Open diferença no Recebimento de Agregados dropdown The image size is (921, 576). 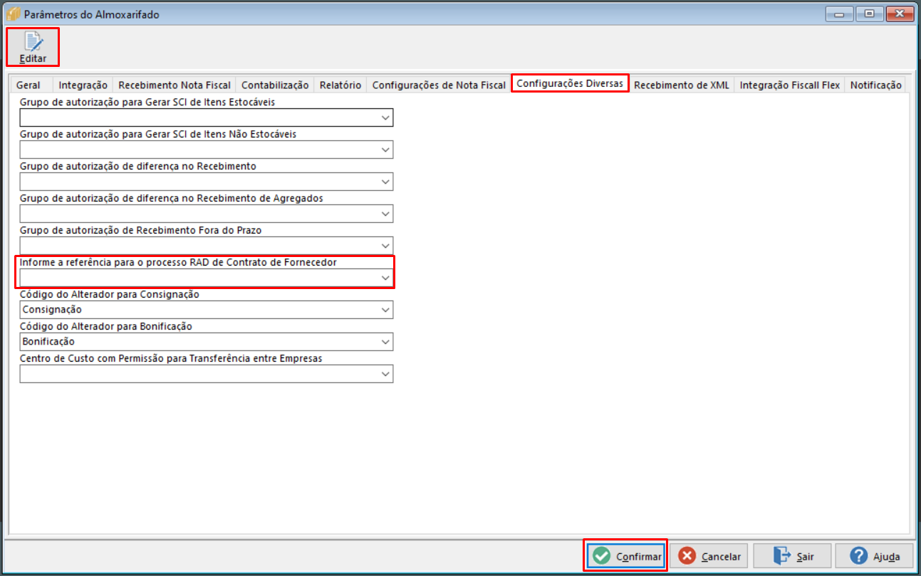(385, 214)
